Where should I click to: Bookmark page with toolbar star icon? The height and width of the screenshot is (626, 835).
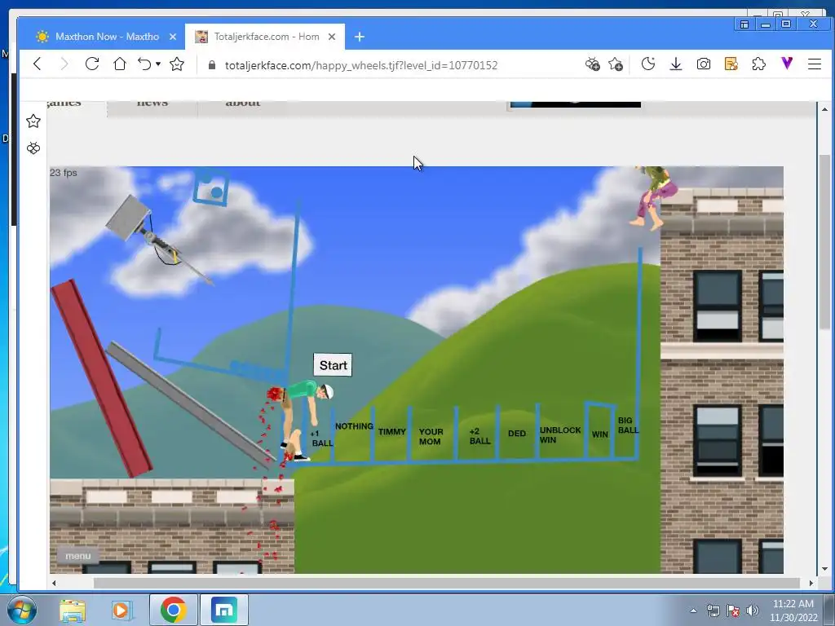click(x=177, y=64)
